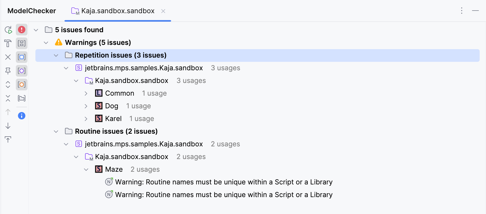
Task: Select the Routine issues group
Action: tap(116, 131)
